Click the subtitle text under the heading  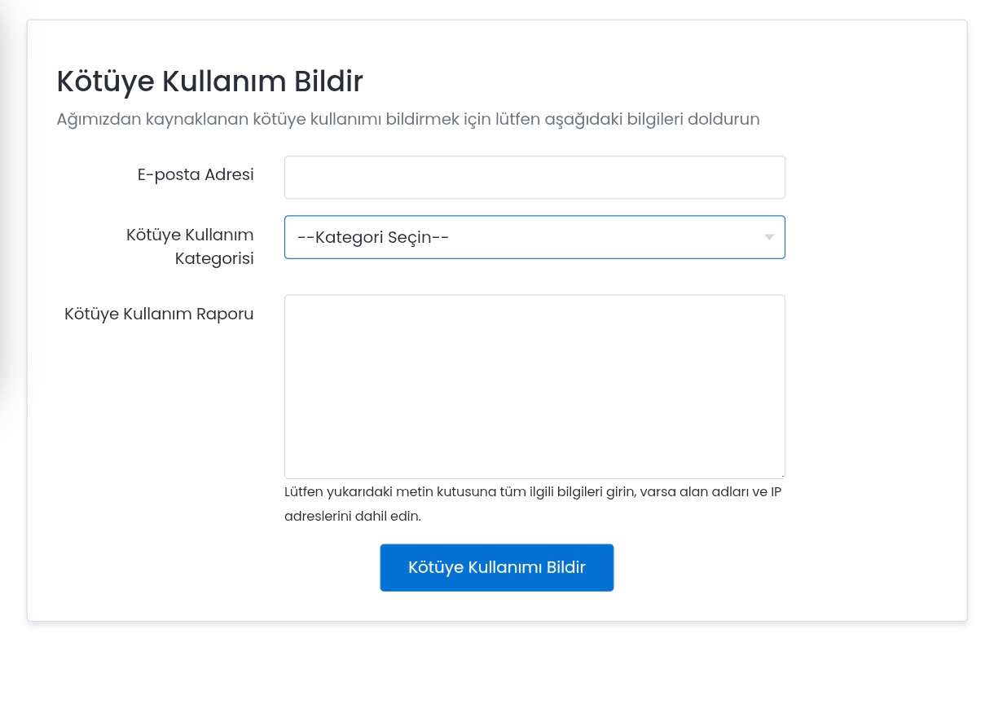pos(408,119)
